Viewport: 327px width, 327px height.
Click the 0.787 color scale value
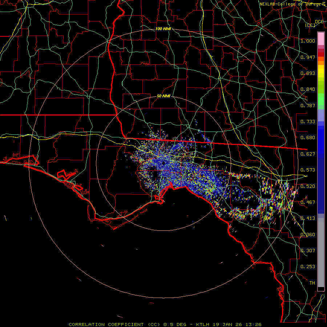[x=308, y=105]
